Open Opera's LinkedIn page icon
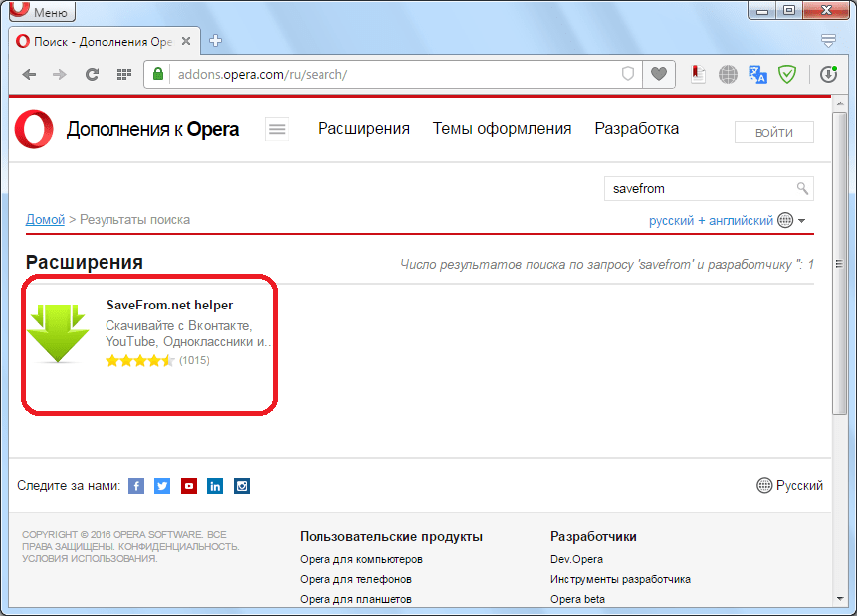The image size is (857, 616). (x=215, y=486)
